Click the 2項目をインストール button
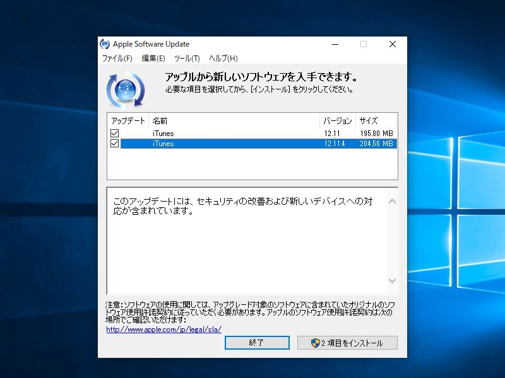Screen dimensions: 505x378 click(347, 343)
